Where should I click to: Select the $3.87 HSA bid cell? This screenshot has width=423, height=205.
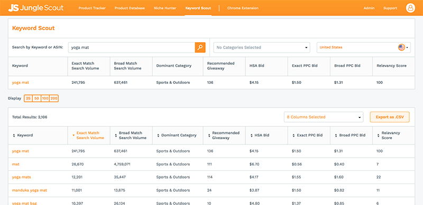point(254,190)
